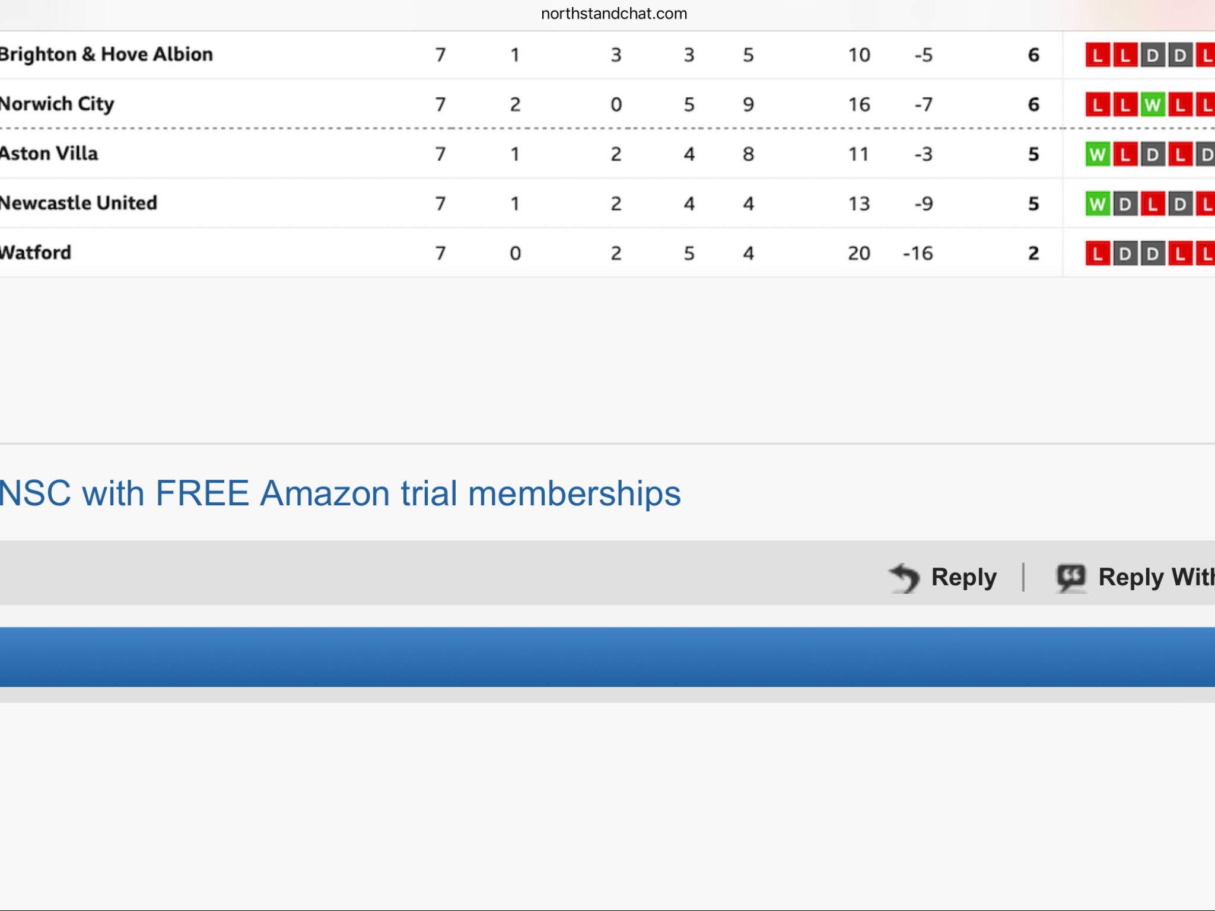Click Brighton's first grey D form badge
The height and width of the screenshot is (911, 1215).
click(x=1152, y=55)
